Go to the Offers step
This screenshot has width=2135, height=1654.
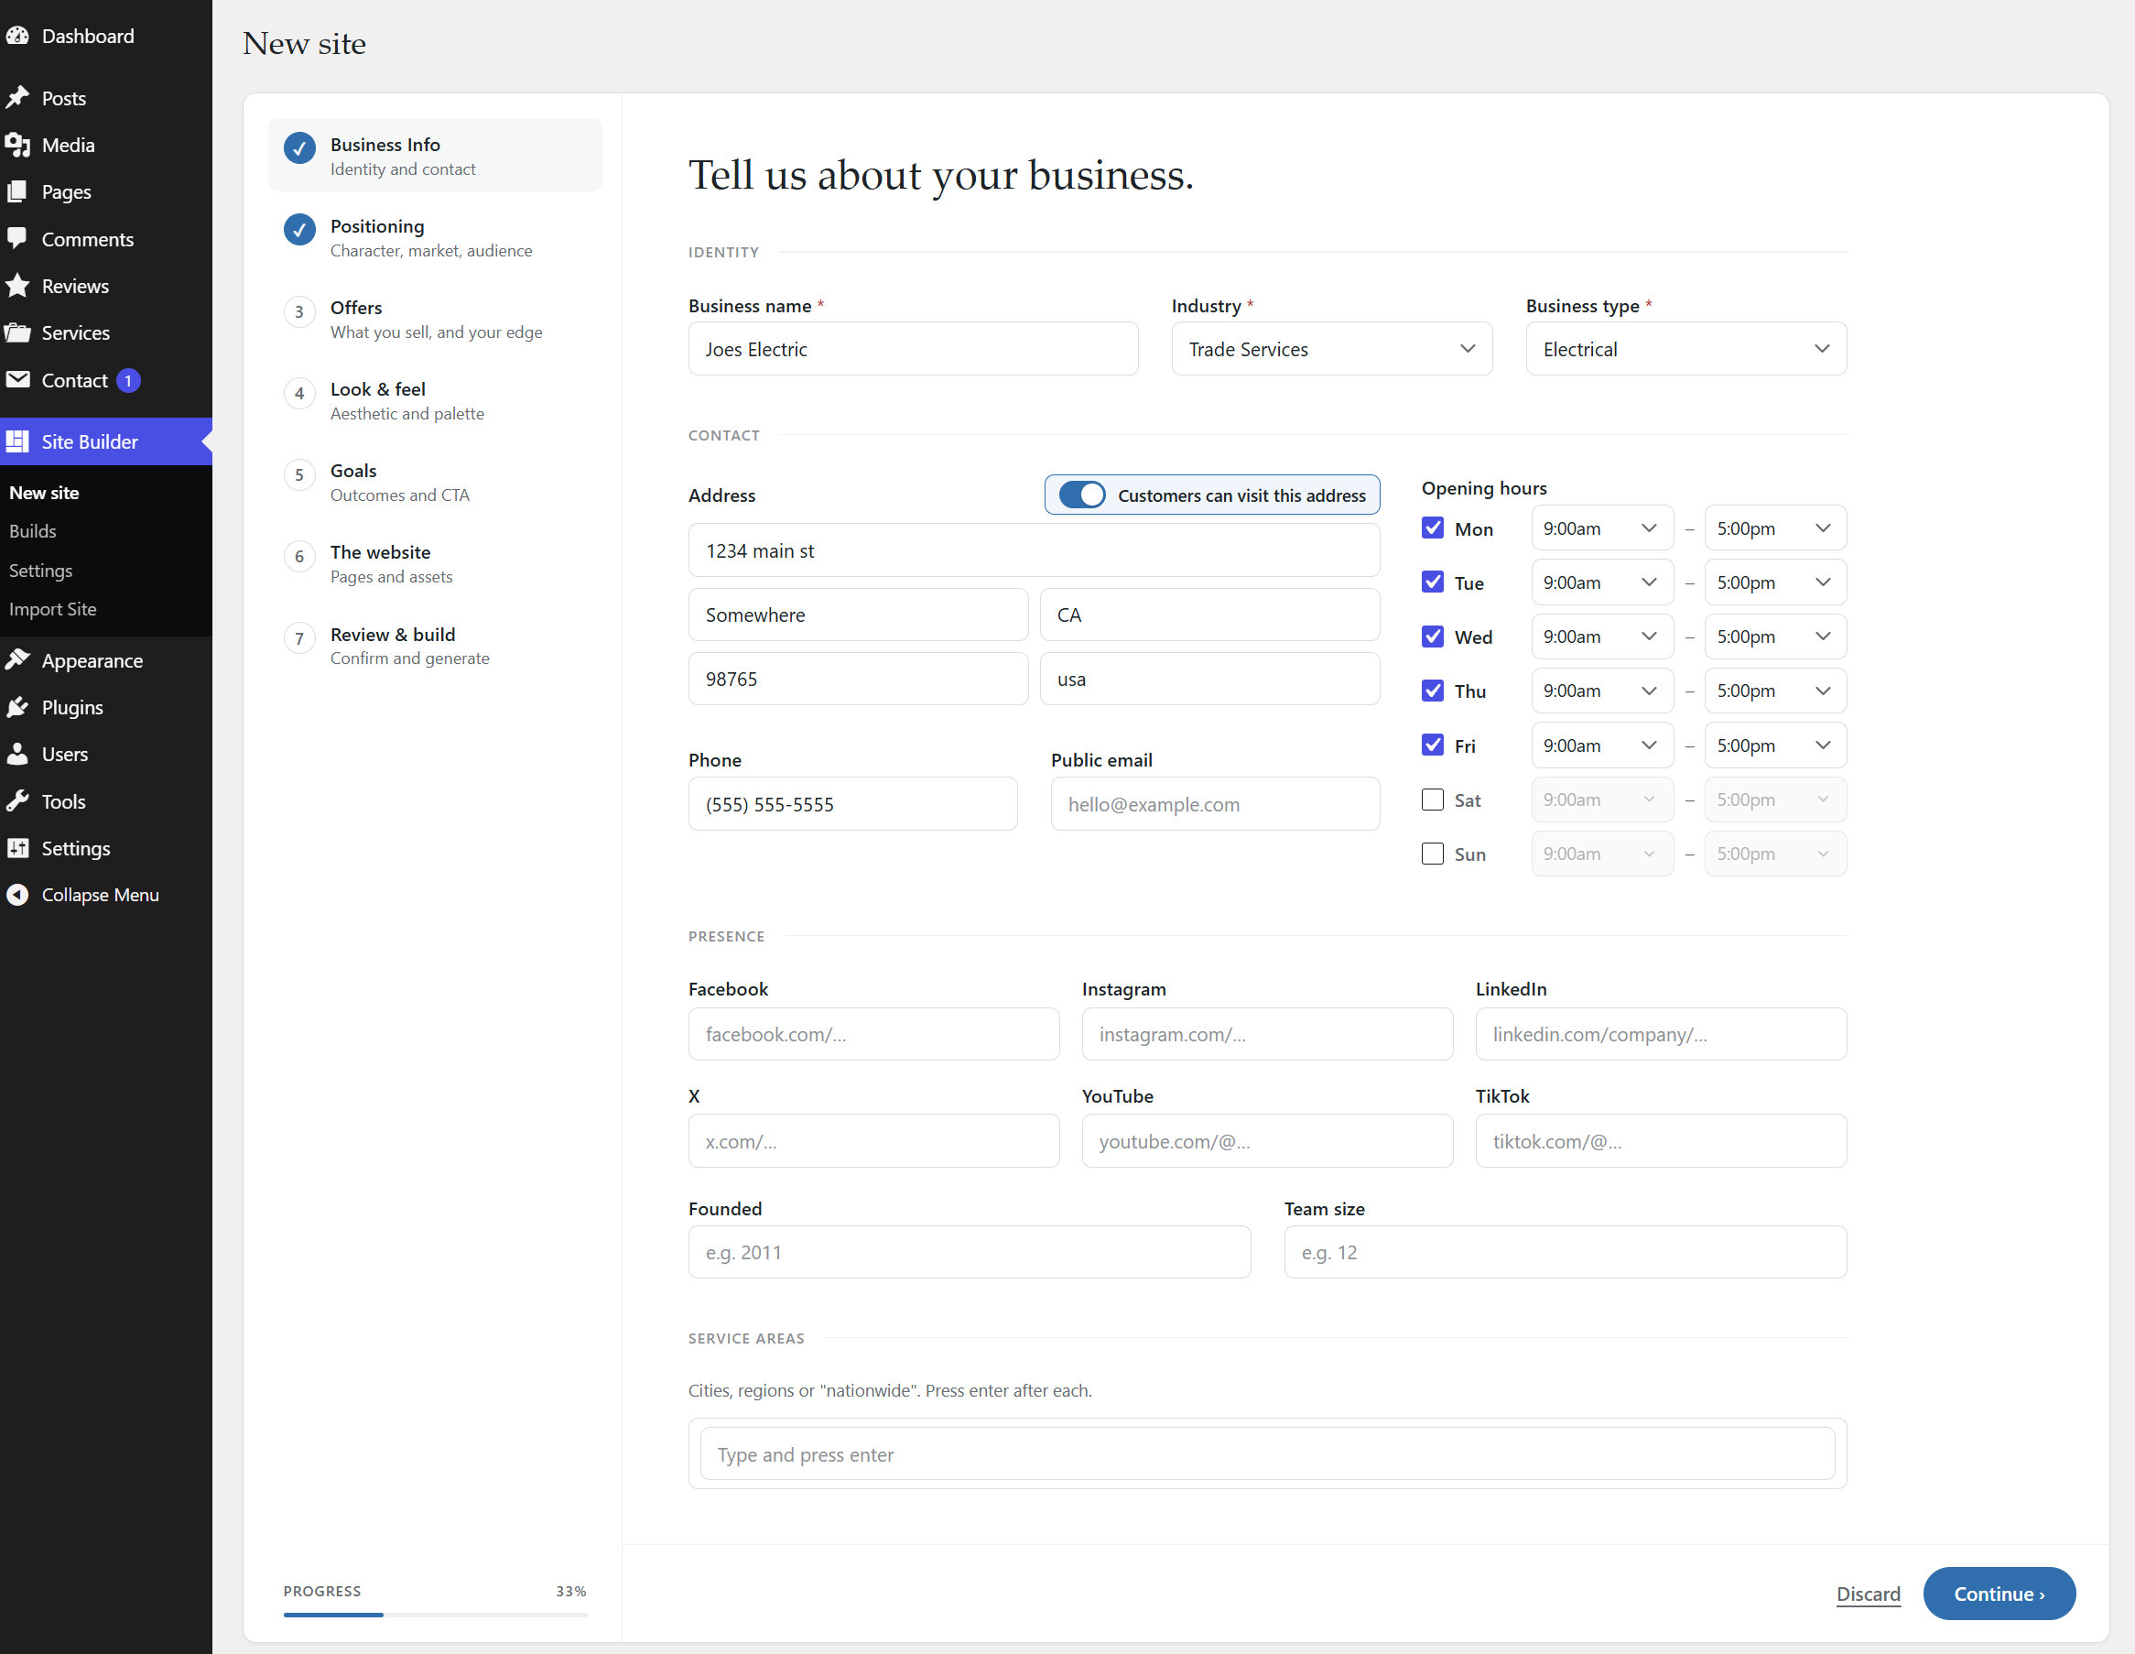[435, 319]
